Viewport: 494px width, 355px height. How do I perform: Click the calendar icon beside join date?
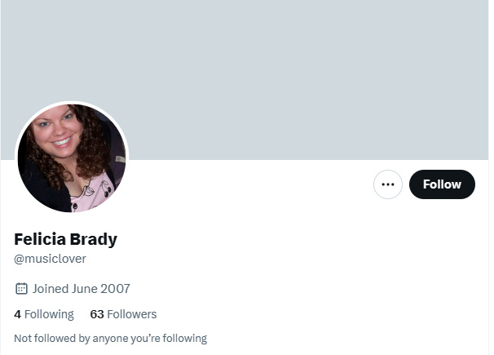(21, 288)
